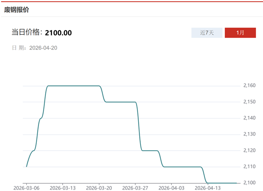
Task: Click the 2026-04-13 x-axis date label
Action: coord(208,188)
